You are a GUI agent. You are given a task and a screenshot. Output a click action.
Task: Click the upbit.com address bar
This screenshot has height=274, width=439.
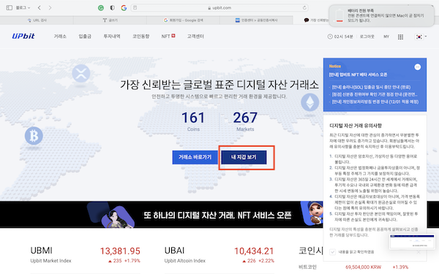pos(219,8)
